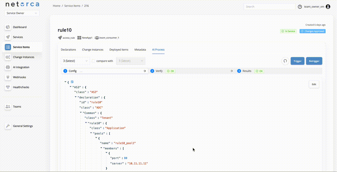Collapse the "rule10" JSON node
This screenshot has width=337, height=172.
(86, 123)
